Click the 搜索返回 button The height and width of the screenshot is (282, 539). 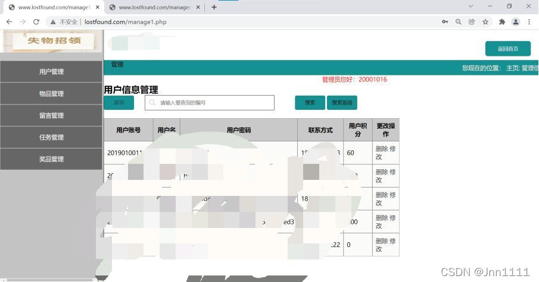coord(342,103)
